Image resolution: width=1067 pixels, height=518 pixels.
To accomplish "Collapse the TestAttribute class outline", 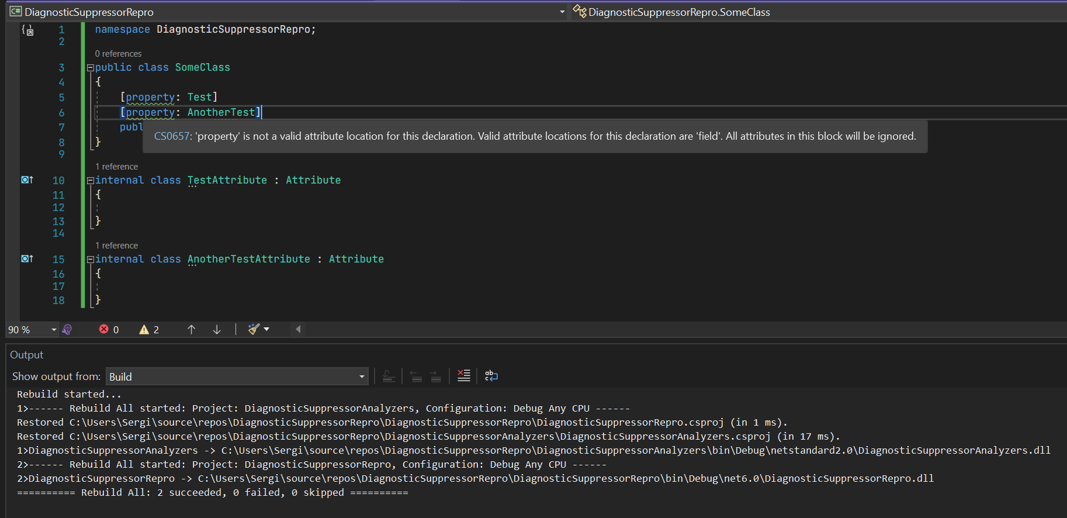I will tap(91, 181).
